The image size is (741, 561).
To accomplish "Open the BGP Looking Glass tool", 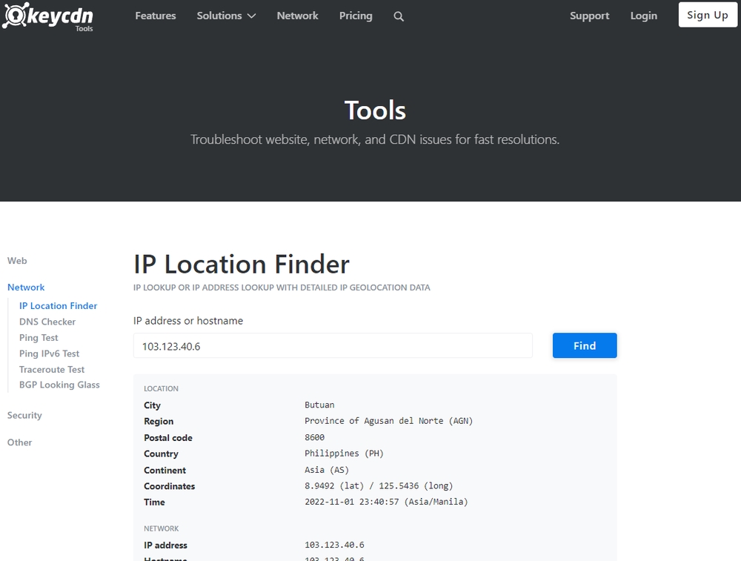I will (x=59, y=385).
